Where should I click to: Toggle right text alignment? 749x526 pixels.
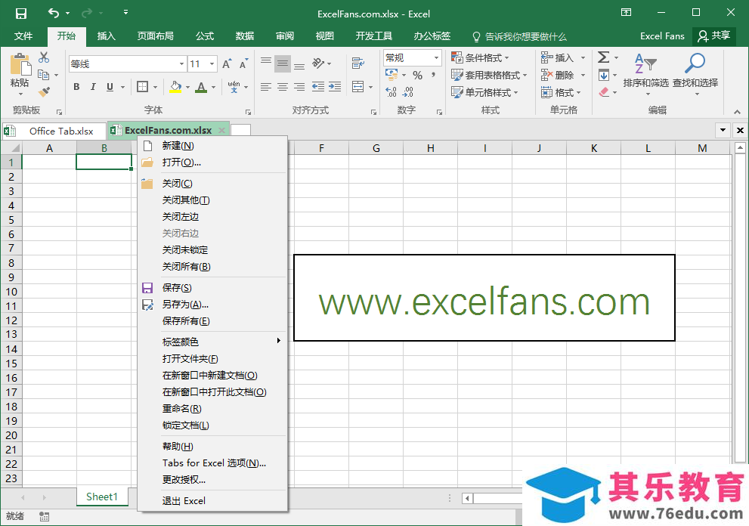pos(299,86)
